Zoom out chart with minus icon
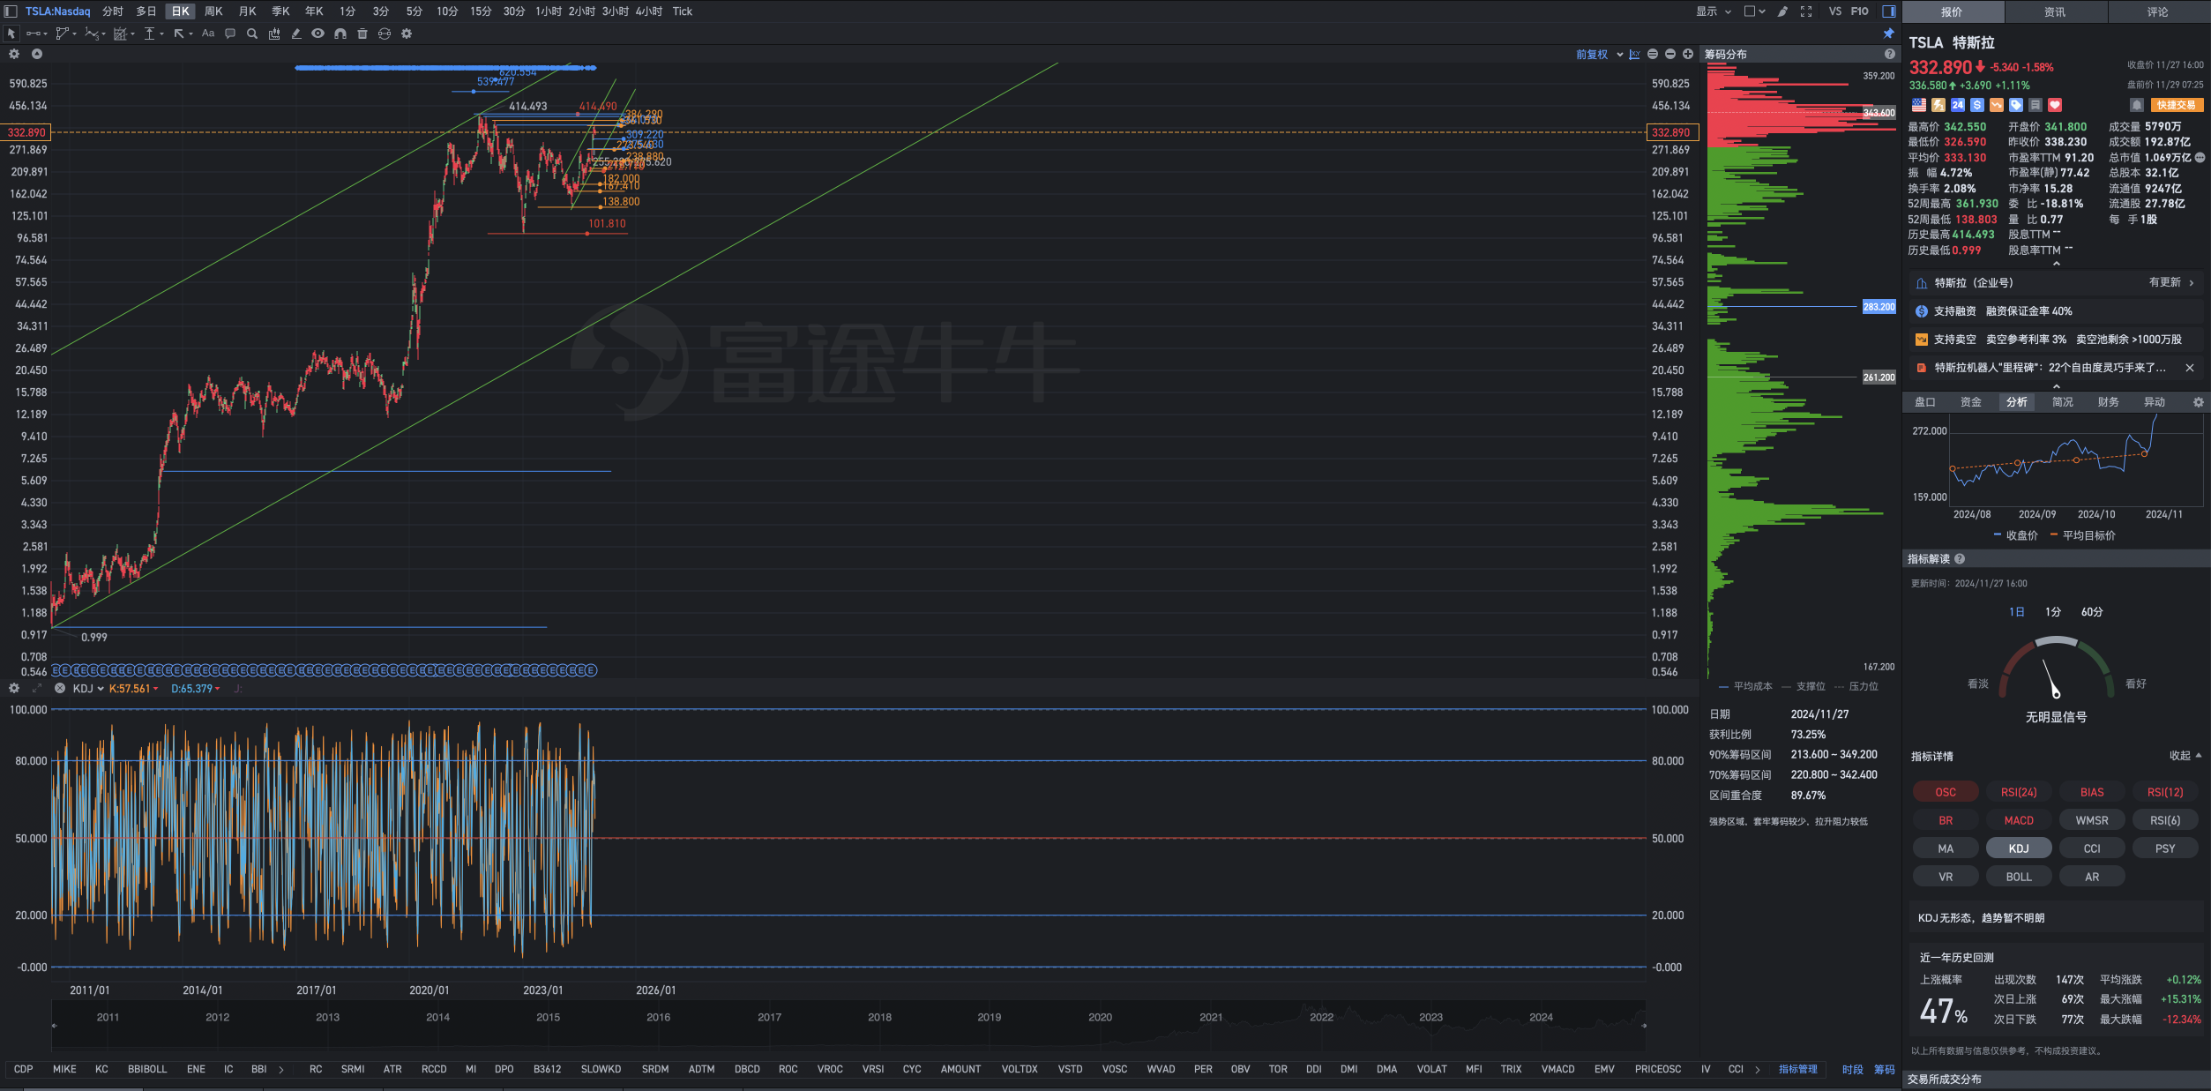Viewport: 2211px width, 1091px height. coord(1670,55)
